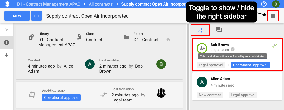
Task: Open the help question mark icon
Action: click(x=264, y=4)
